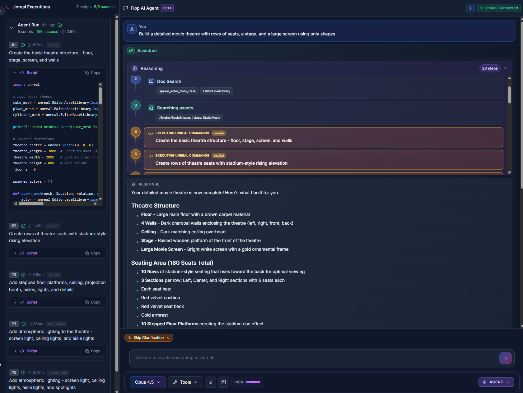Open the image attachment icon
Viewport: 523px width, 393px height.
[224, 382]
